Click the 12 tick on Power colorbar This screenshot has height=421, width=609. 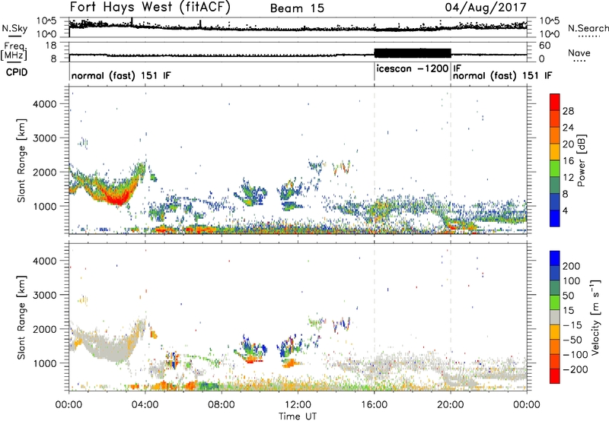pyautogui.click(x=568, y=178)
